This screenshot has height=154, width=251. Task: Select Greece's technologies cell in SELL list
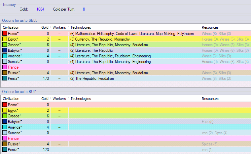[109, 45]
